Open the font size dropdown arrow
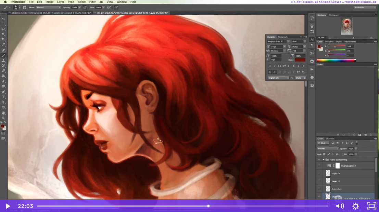The image size is (379, 212). click(x=284, y=47)
